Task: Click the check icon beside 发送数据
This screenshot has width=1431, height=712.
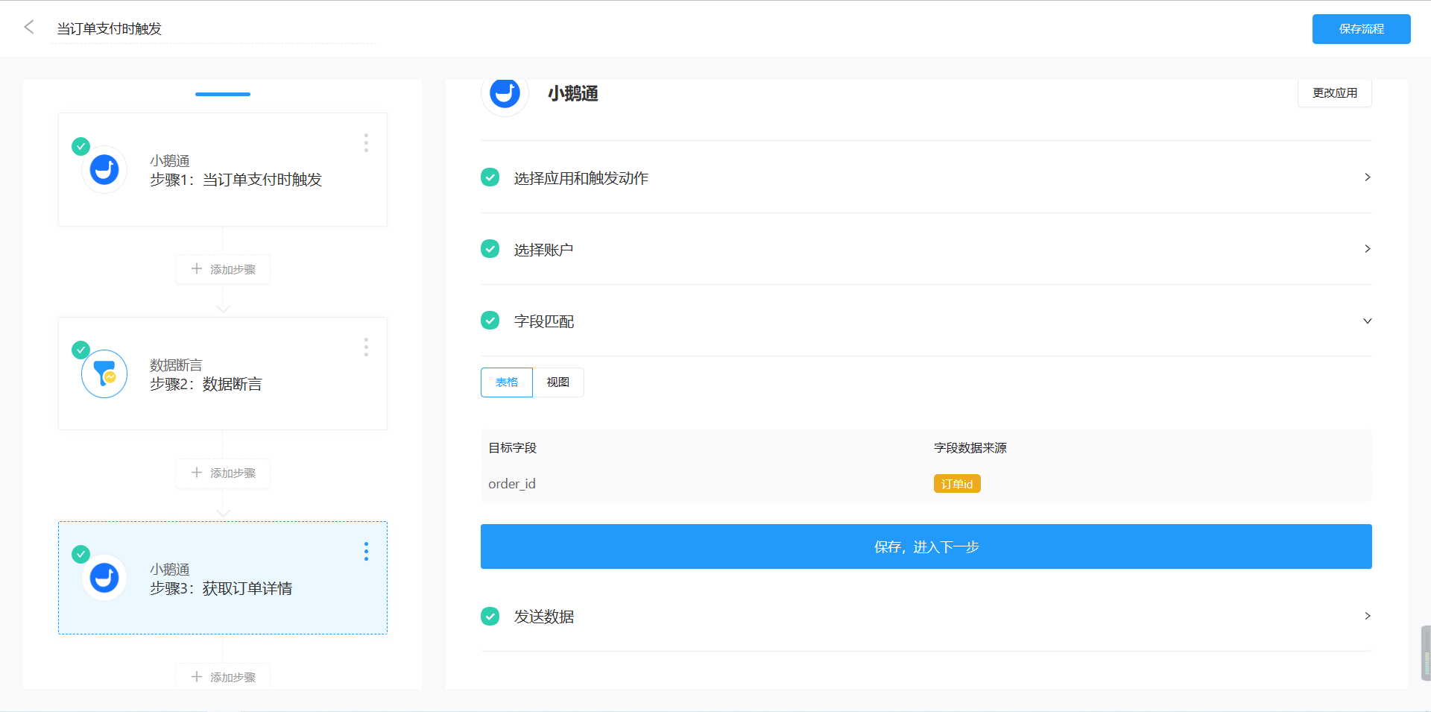Action: [x=490, y=616]
